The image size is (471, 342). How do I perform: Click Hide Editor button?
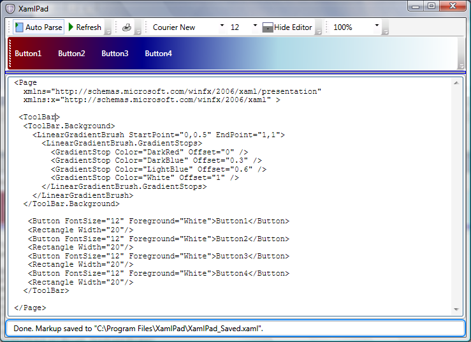(x=287, y=27)
